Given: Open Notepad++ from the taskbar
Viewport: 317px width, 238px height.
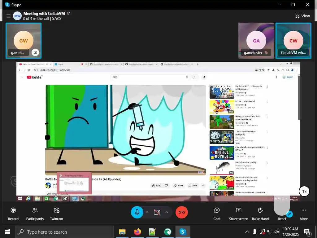Looking at the screenshot, I should (152, 232).
